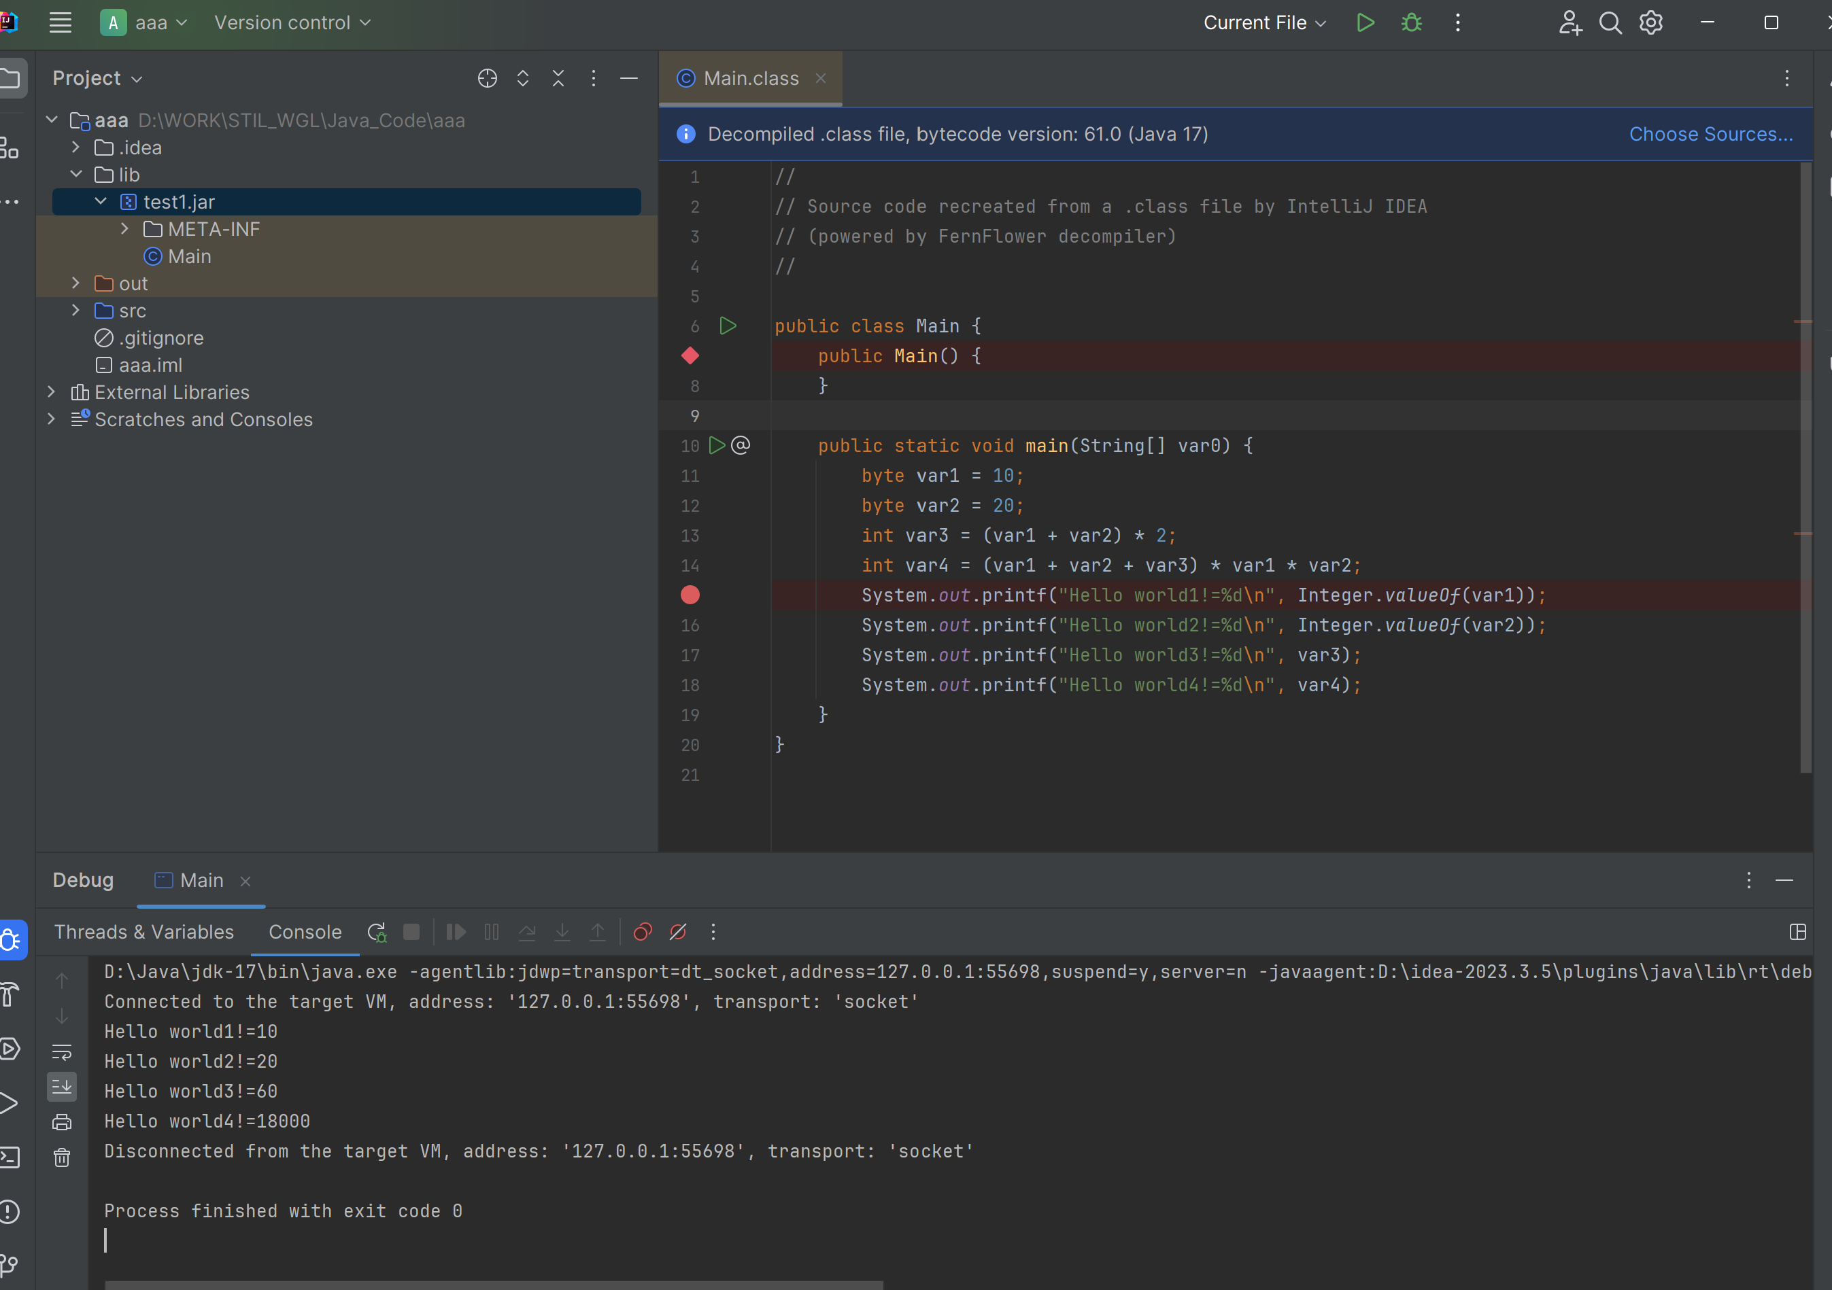Open the Version control menu
Screen dimensions: 1832x1290
(292, 22)
